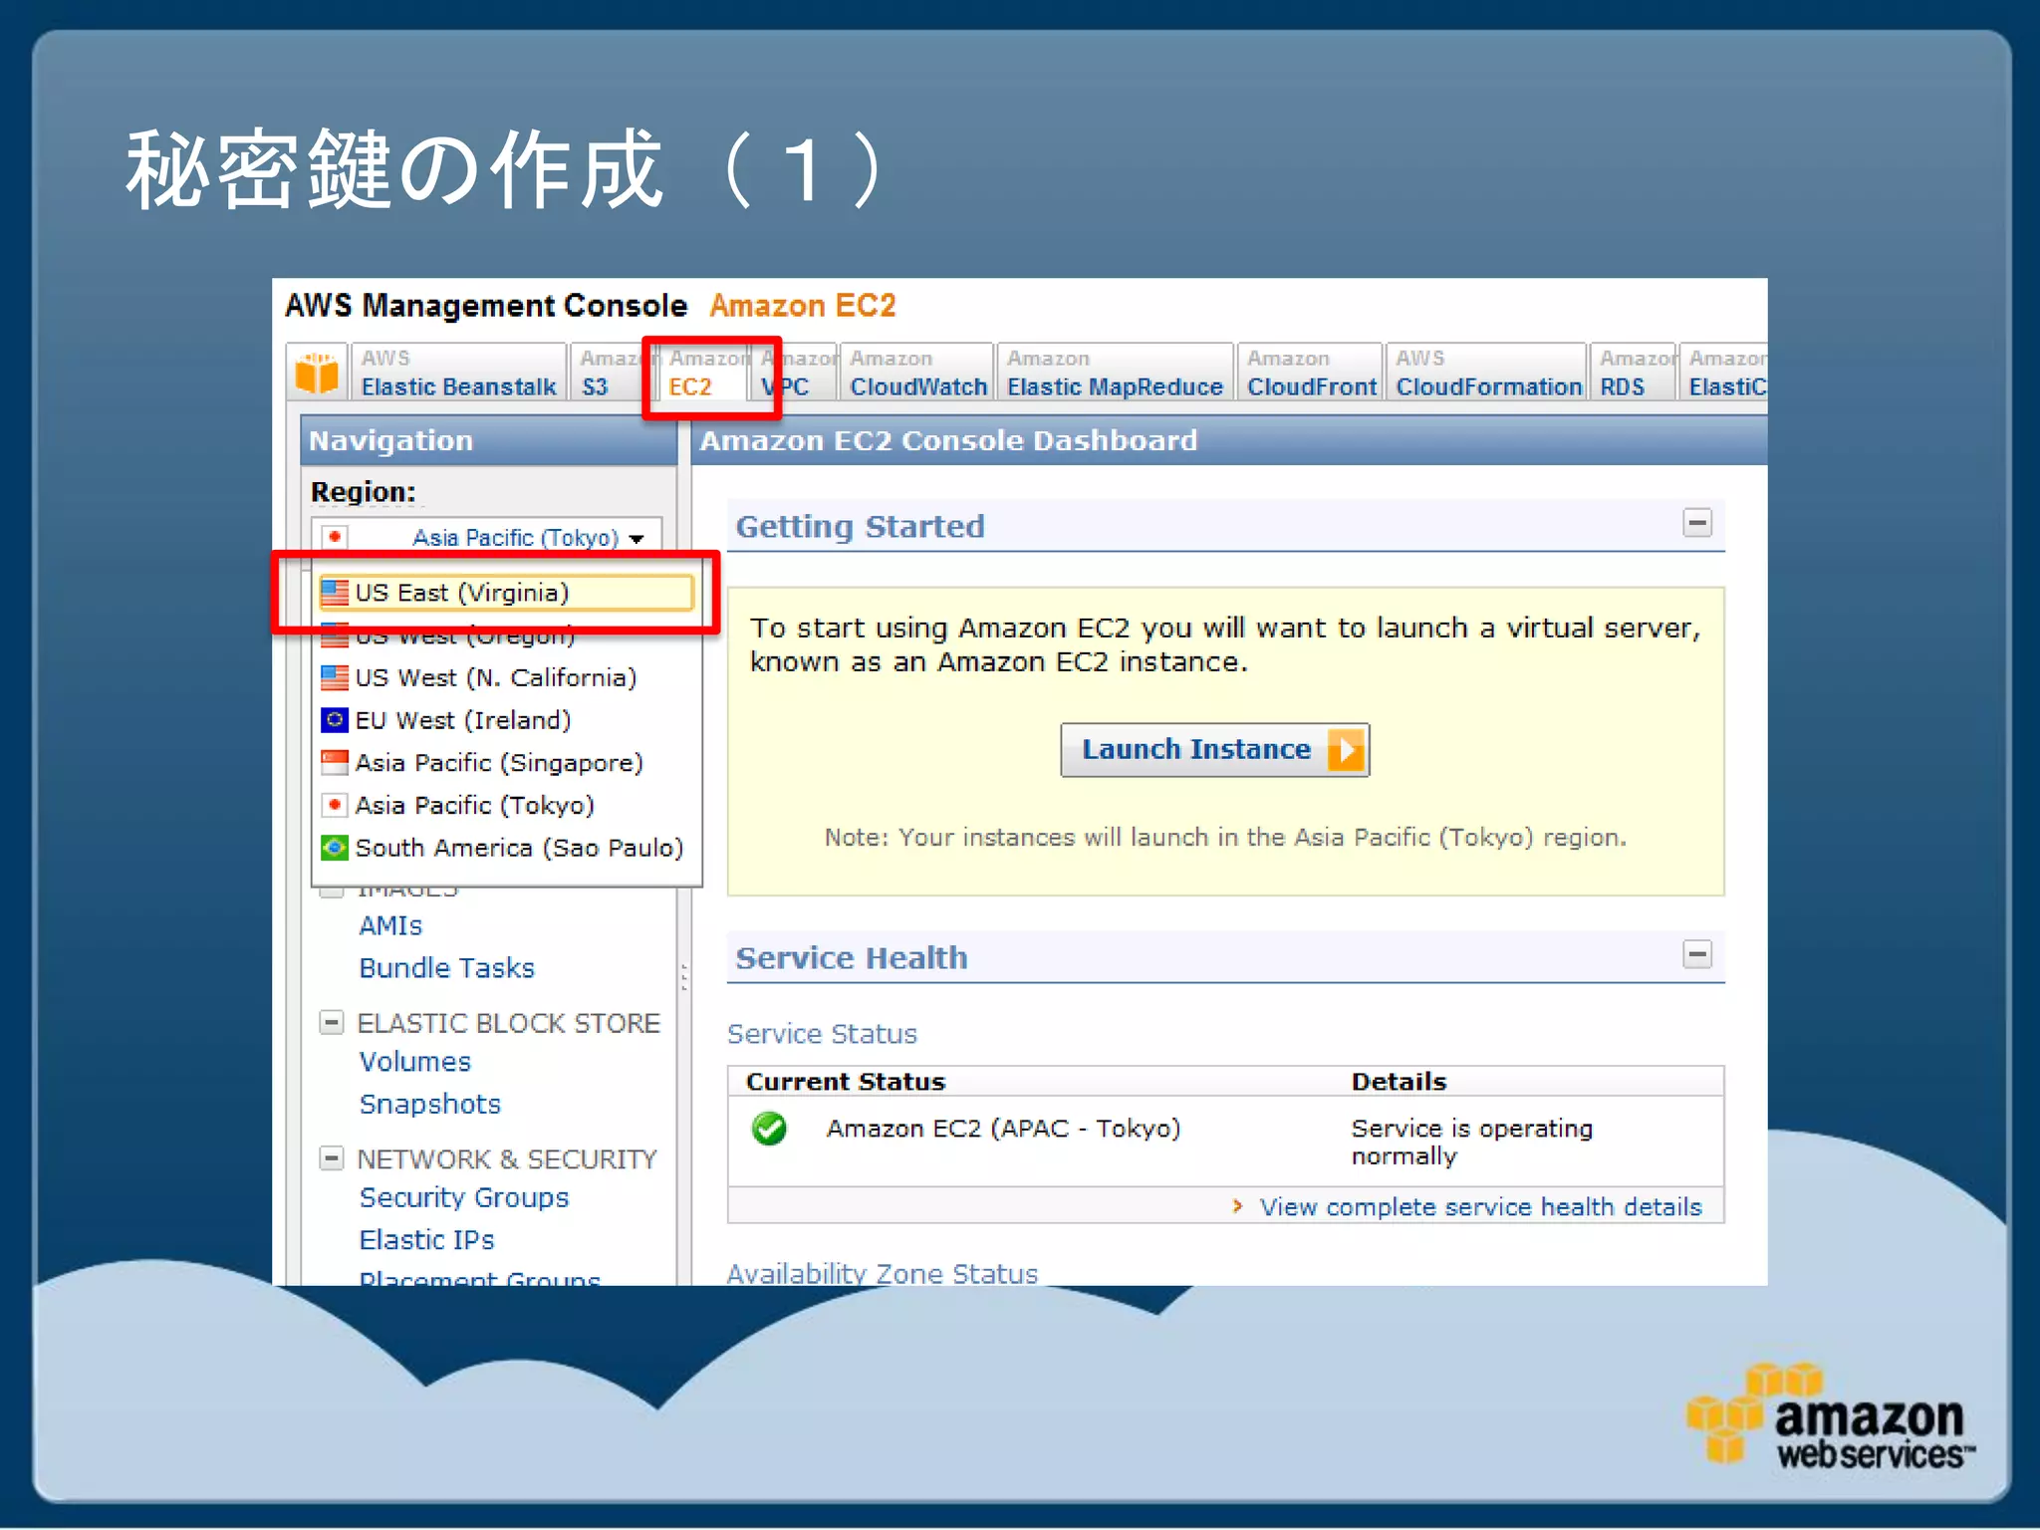
Task: Click the Japan flag in region selector
Action: tap(336, 537)
